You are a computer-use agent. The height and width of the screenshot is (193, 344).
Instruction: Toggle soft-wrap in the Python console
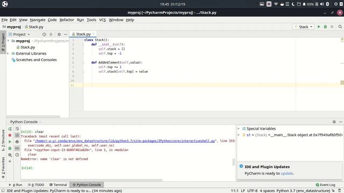click(x=17, y=129)
